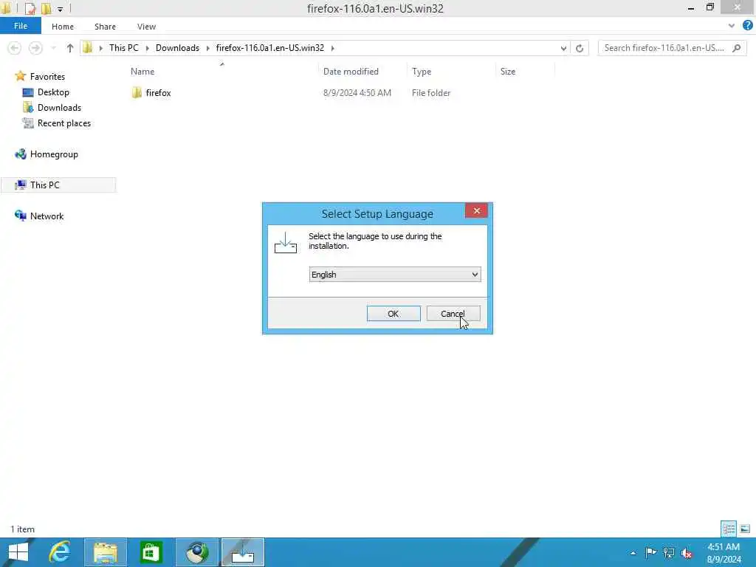Screen dimensions: 756x567
Task: Refresh the current folder view
Action: 580,48
